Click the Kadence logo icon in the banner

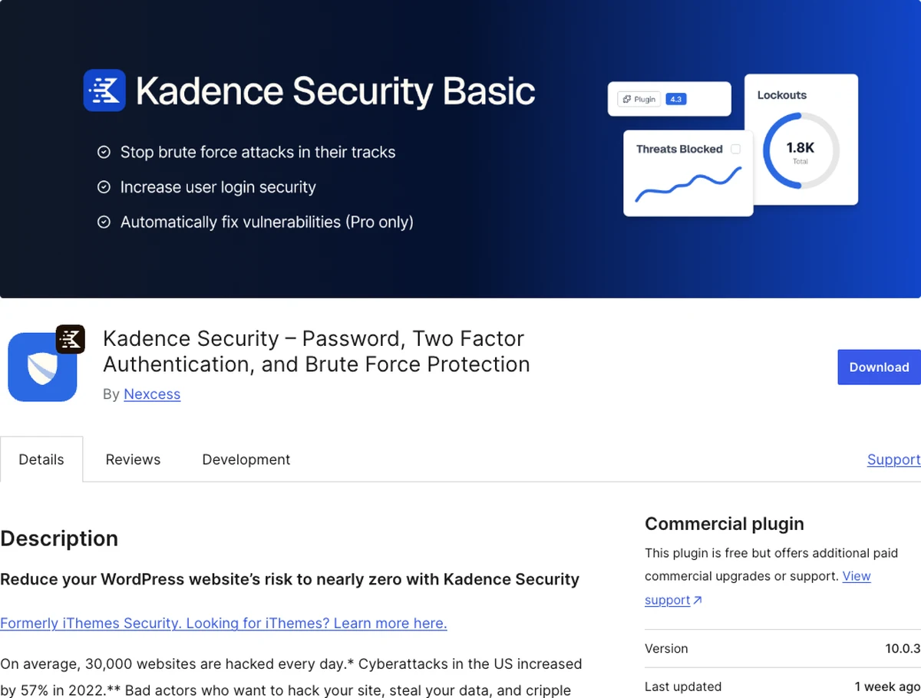[104, 91]
